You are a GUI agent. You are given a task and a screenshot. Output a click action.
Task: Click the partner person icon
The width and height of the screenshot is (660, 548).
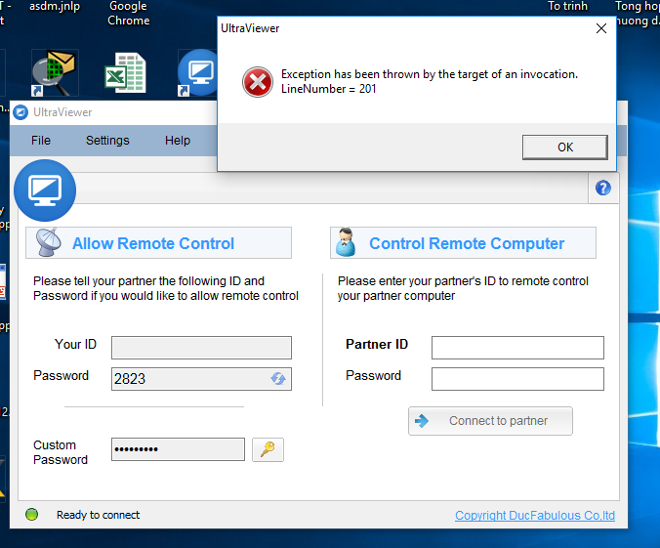(346, 242)
